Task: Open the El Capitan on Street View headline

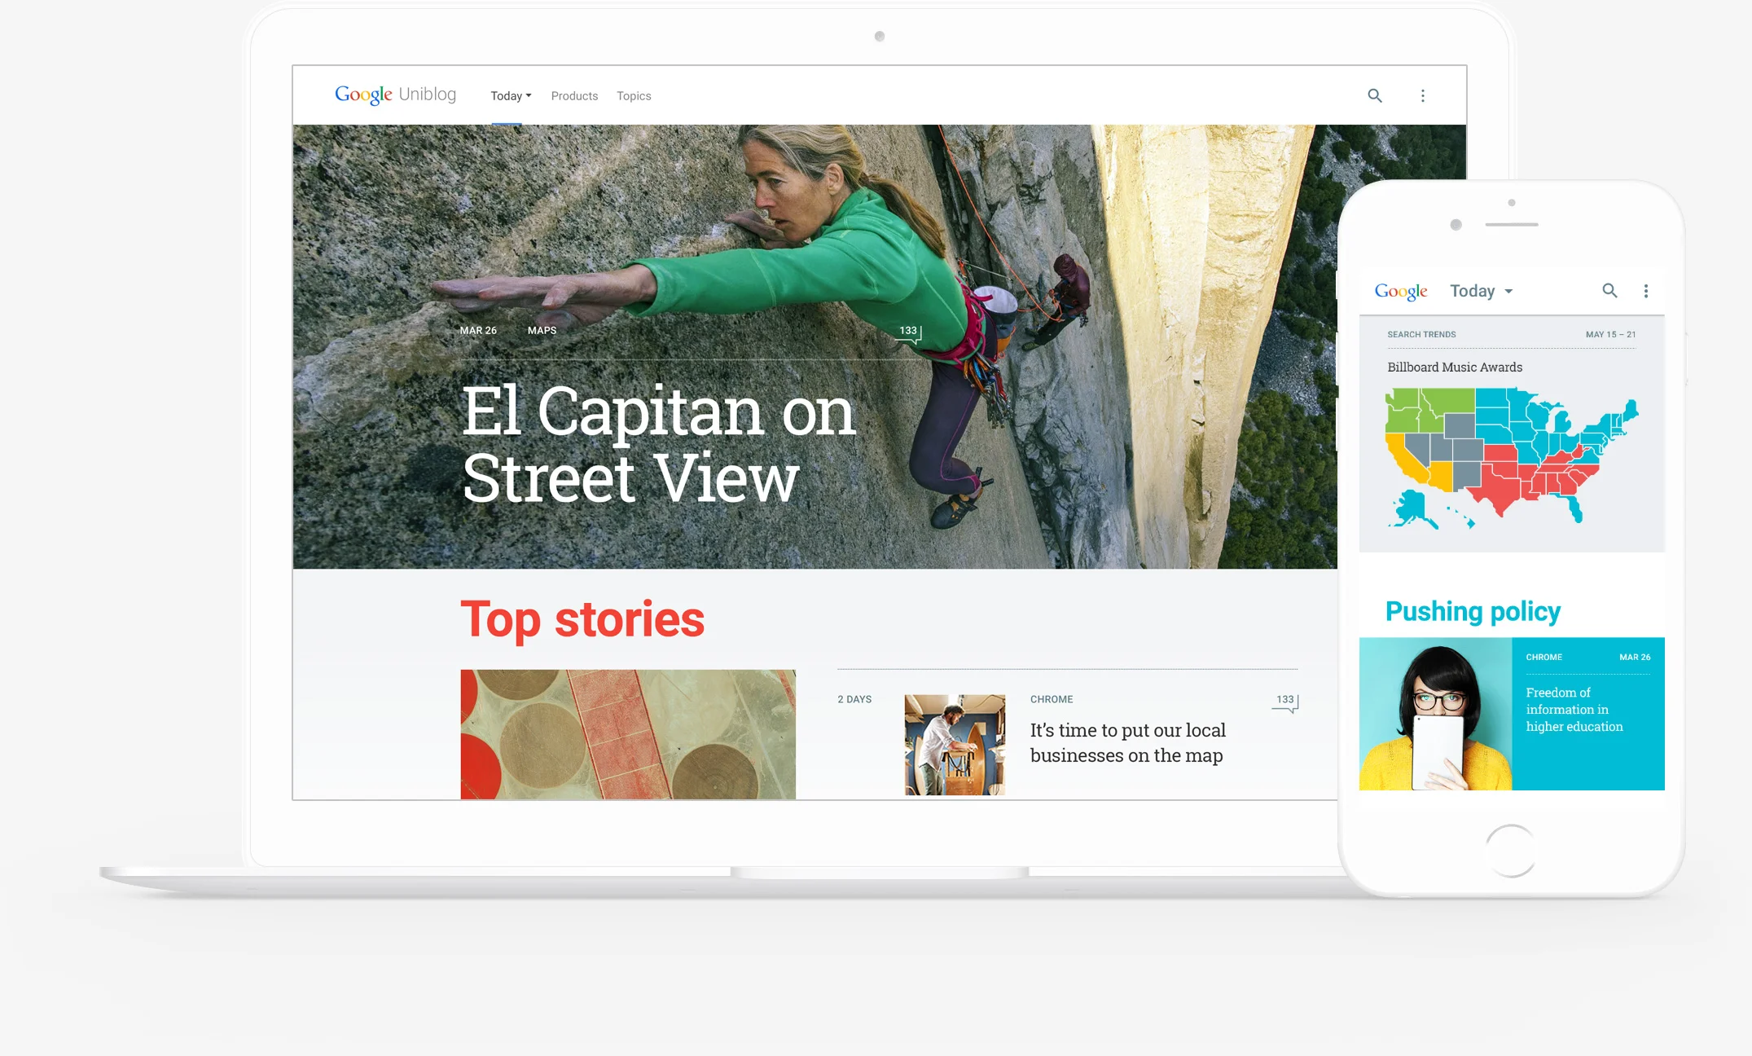Action: click(656, 444)
